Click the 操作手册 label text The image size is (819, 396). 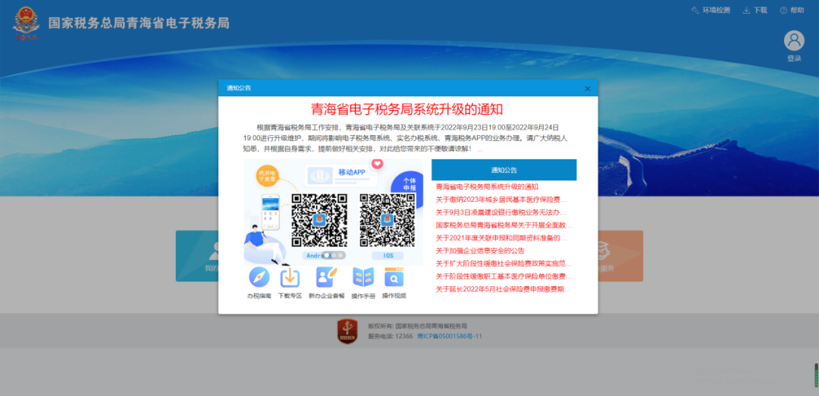coord(363,296)
